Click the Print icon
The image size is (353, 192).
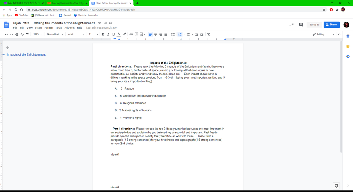[17, 34]
